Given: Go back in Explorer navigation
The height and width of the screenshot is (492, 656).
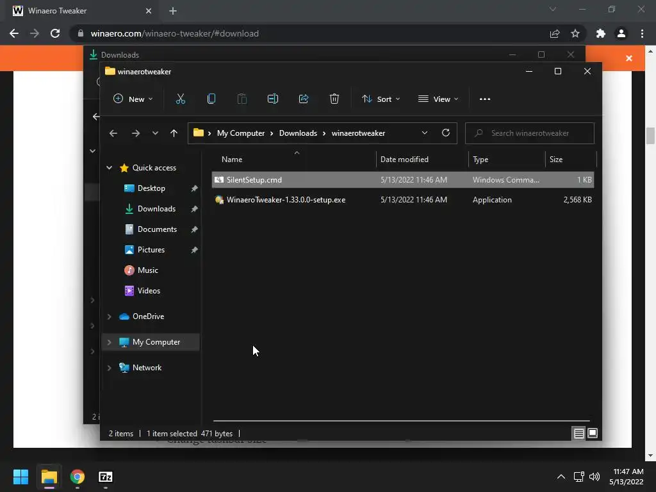Looking at the screenshot, I should click(x=113, y=133).
